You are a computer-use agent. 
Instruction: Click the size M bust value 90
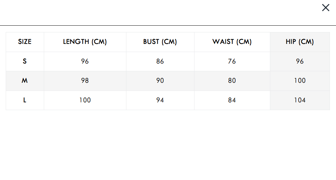pos(160,81)
